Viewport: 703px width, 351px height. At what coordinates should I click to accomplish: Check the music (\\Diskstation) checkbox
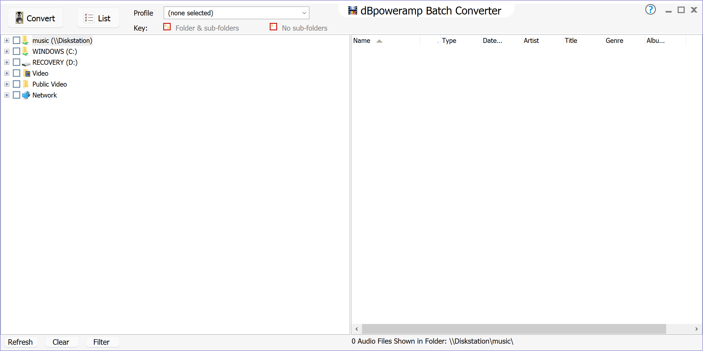click(x=17, y=40)
